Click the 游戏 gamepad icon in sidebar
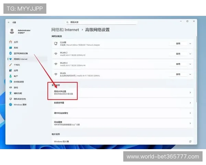The height and width of the screenshot is (165, 206). (x=11, y=87)
